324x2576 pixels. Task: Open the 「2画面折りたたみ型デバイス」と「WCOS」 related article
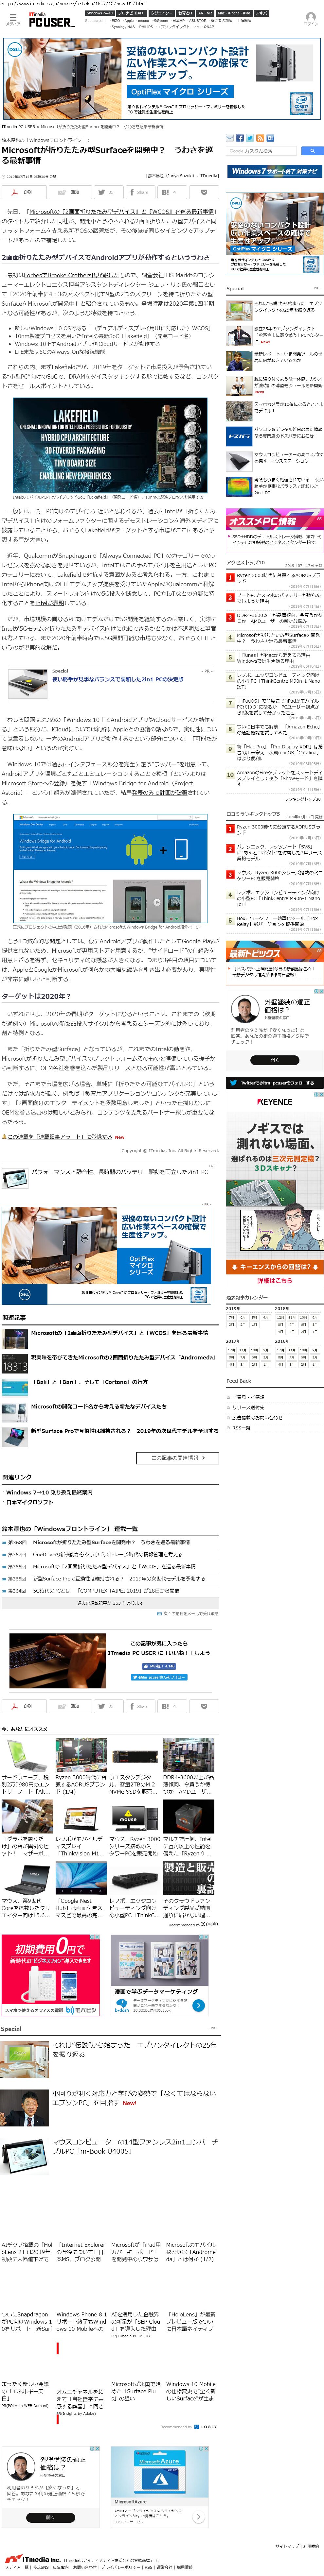tap(120, 1333)
